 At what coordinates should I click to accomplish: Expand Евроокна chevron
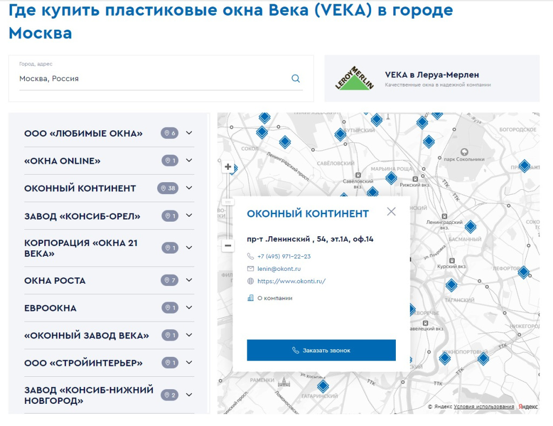click(189, 308)
